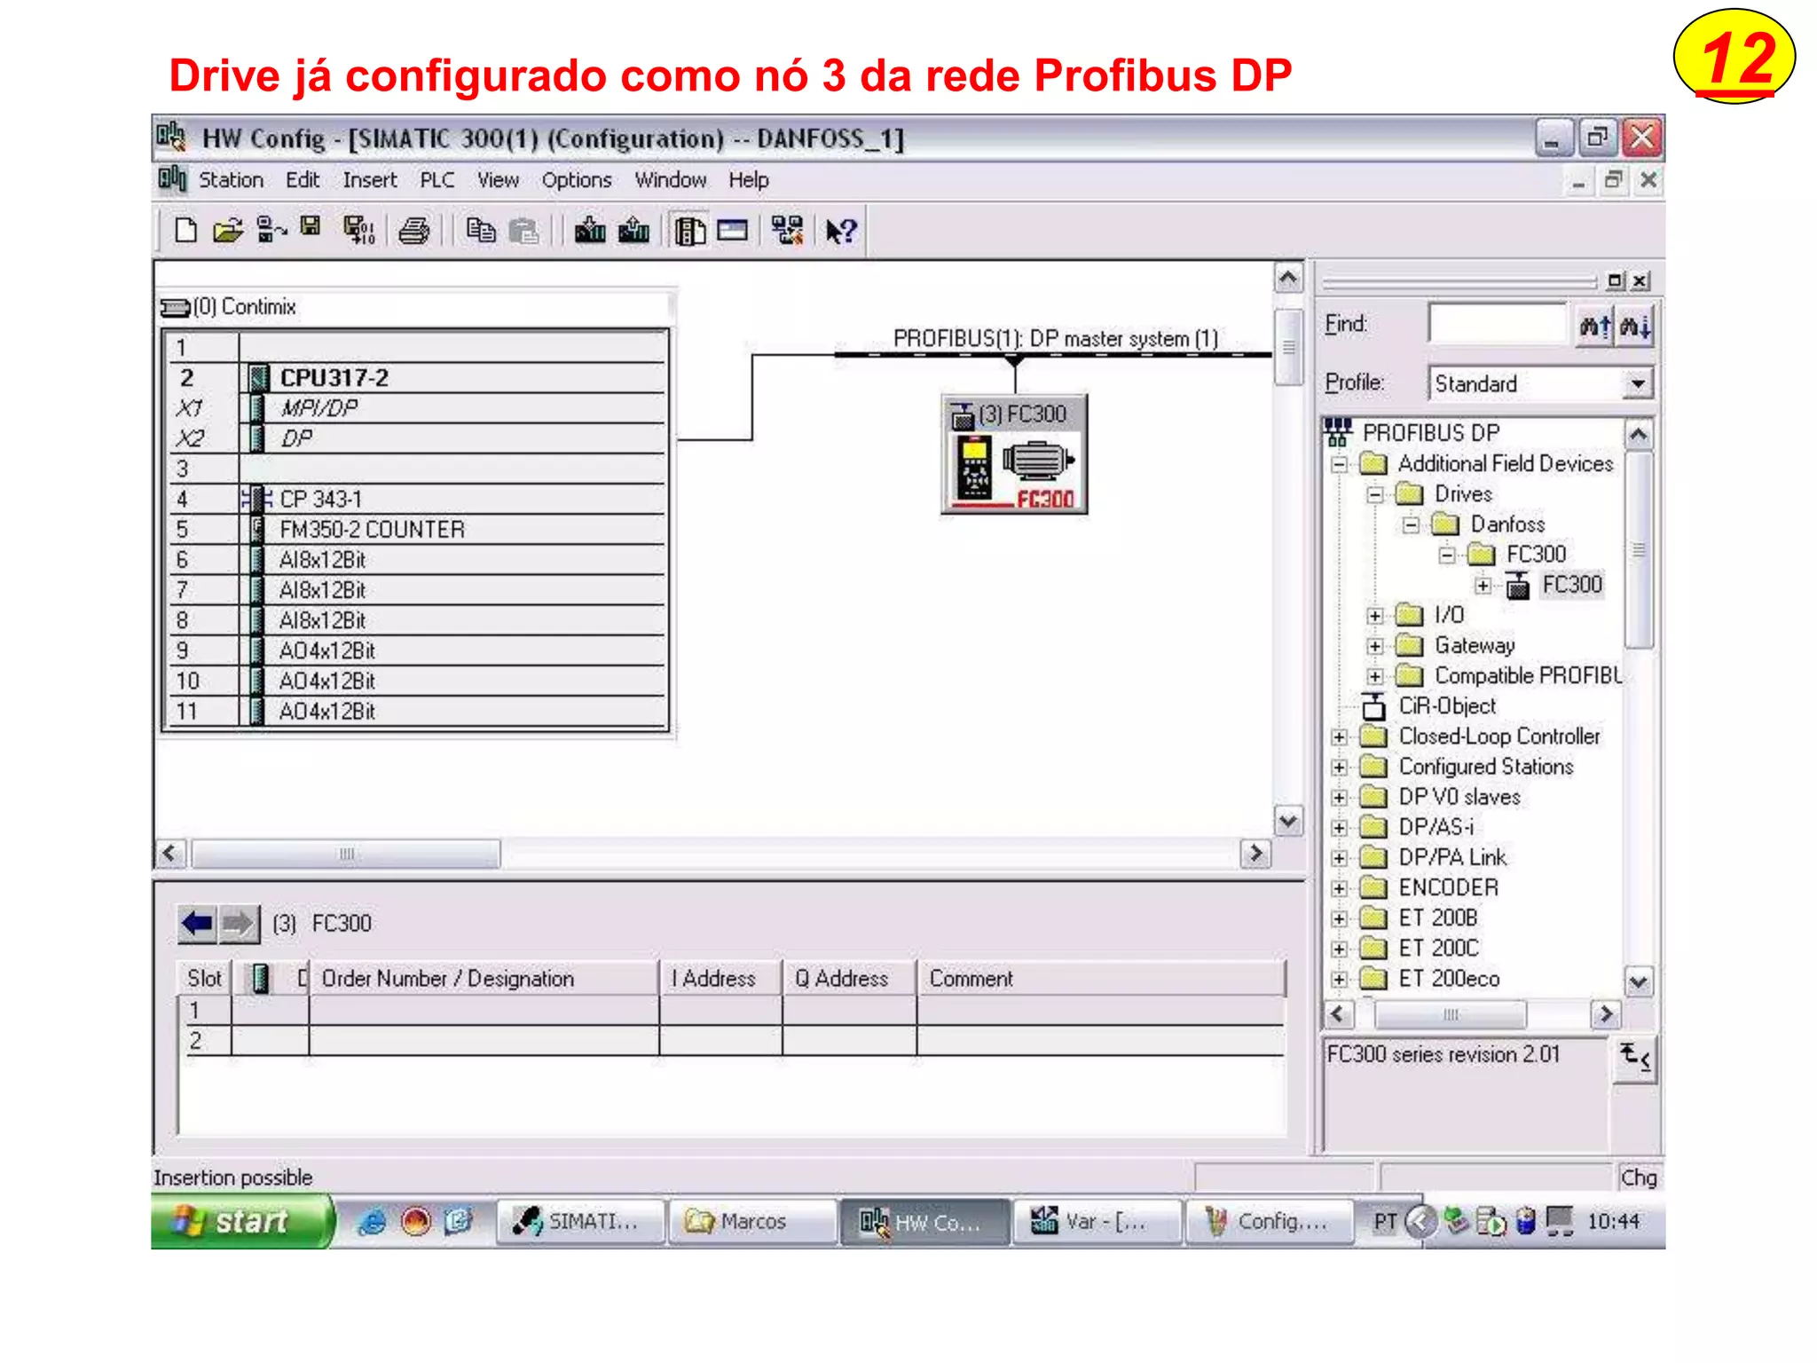Click the Configure Network toolbar icon
This screenshot has height=1363, width=1817.
(x=787, y=231)
